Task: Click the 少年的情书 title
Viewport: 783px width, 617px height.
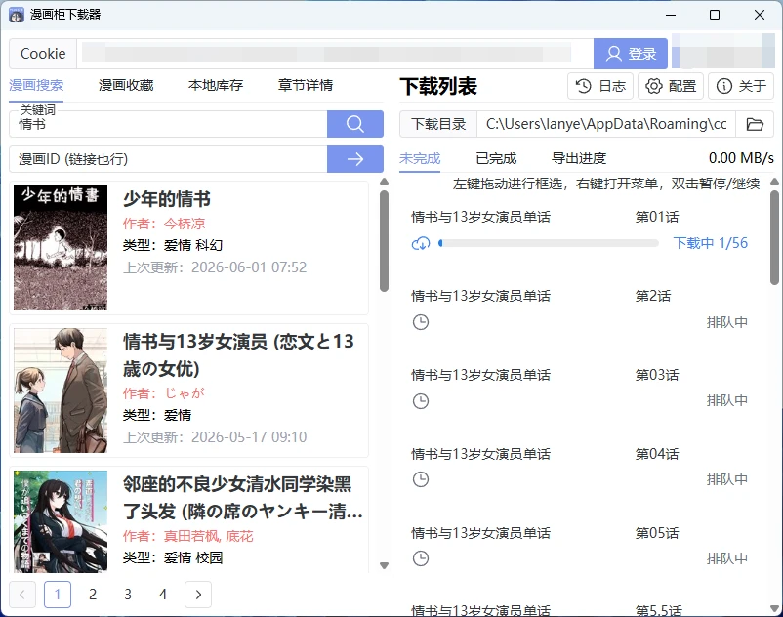Action: pos(167,199)
